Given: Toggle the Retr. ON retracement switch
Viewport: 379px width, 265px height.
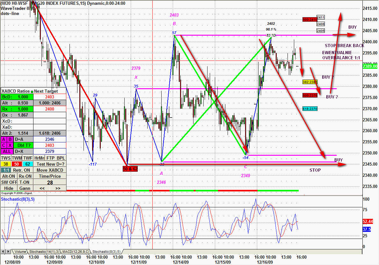Looking at the screenshot, I should point(21,170).
